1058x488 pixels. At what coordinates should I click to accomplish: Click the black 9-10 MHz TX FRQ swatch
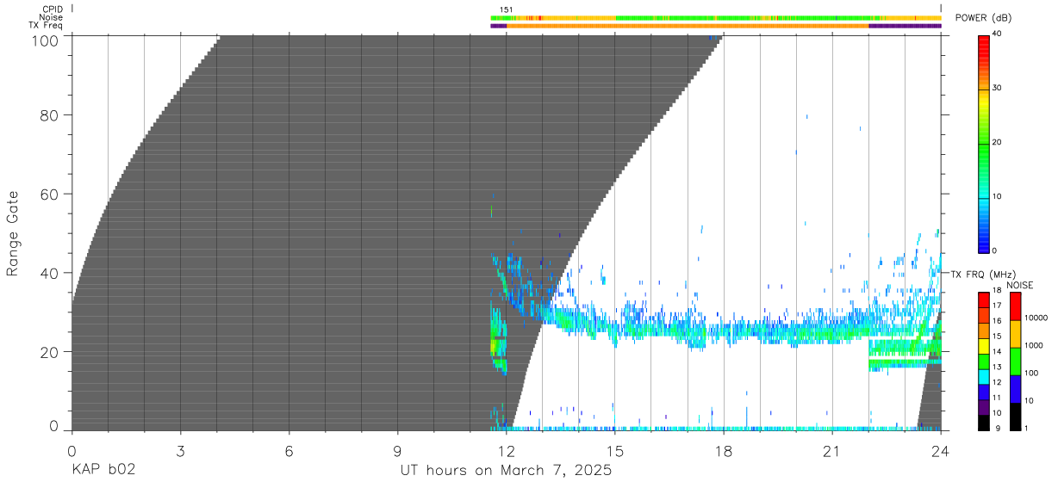pos(984,422)
